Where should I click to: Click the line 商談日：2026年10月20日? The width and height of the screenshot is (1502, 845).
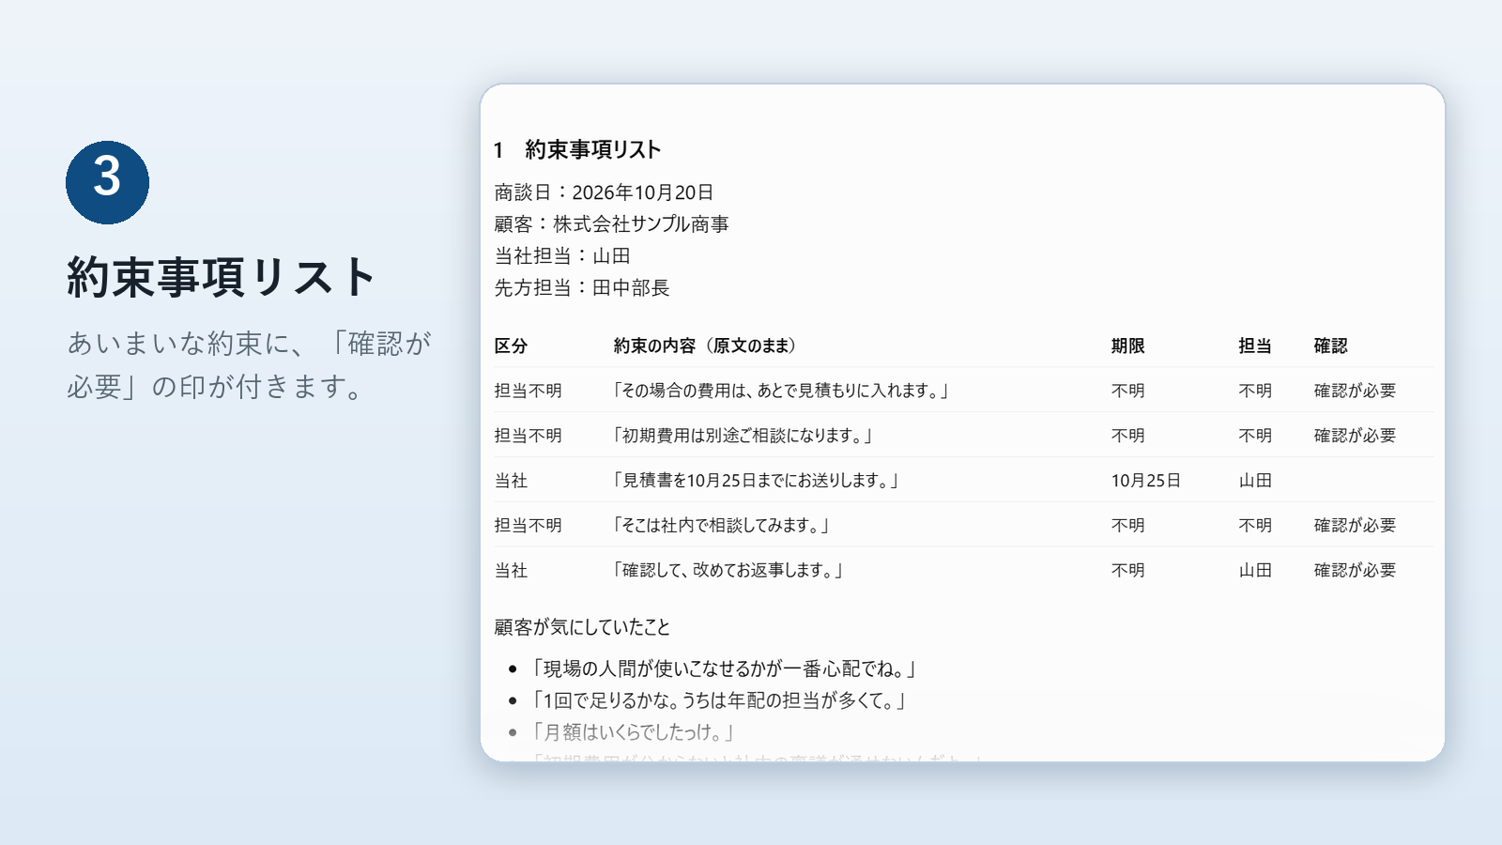[x=604, y=192]
